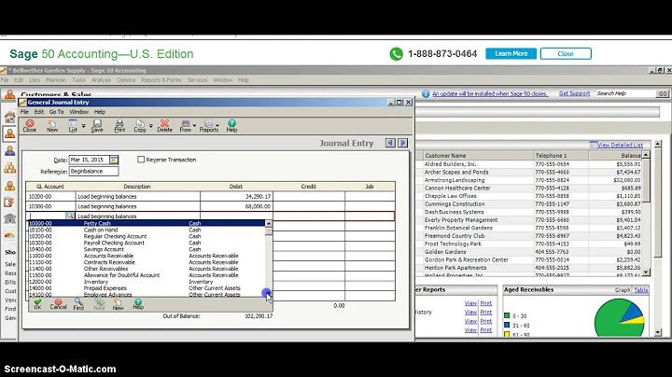This screenshot has width=672, height=377.
Task: Click the update info icon
Action: pyautogui.click(x=426, y=94)
